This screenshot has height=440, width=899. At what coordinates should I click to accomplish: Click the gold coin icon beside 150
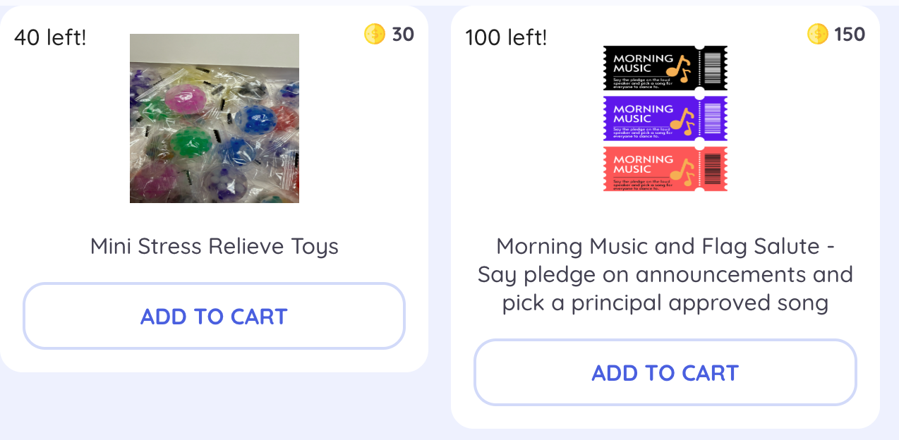point(817,34)
